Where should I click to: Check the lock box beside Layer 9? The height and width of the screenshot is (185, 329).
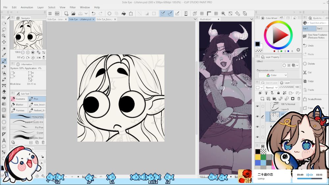[x=263, y=106]
